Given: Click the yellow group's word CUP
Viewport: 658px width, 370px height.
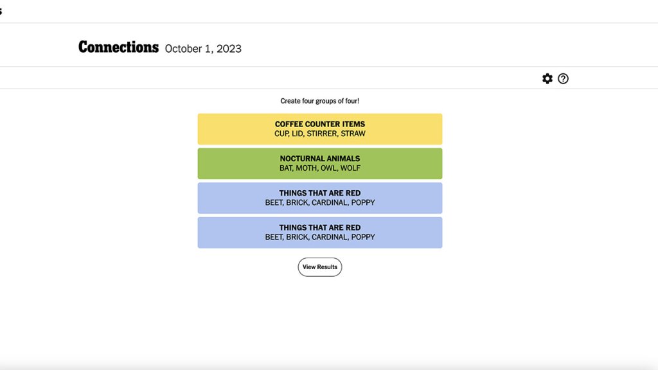Looking at the screenshot, I should click(x=281, y=134).
